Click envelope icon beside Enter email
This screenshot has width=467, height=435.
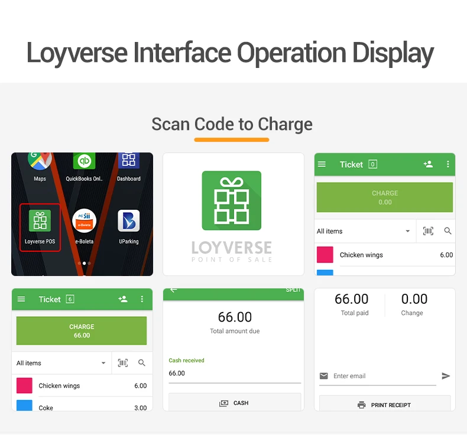pyautogui.click(x=324, y=376)
